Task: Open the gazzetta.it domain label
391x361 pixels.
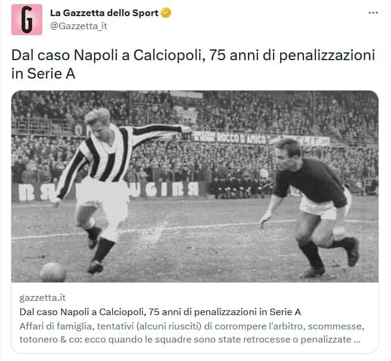Action: click(x=42, y=298)
